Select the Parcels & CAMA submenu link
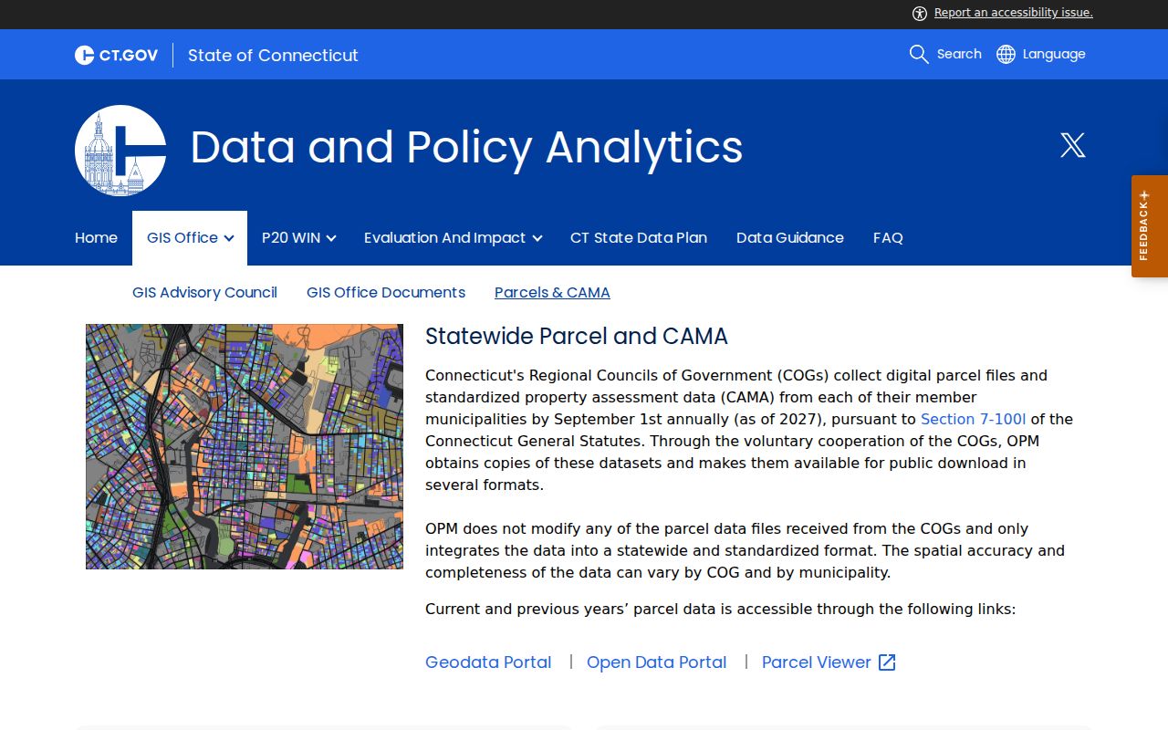 [x=552, y=293]
